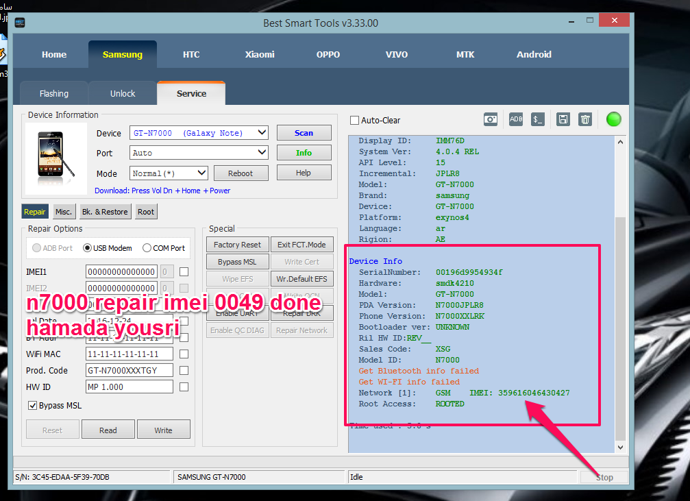Click the Bypass MSL special button
The height and width of the screenshot is (501, 690).
(x=237, y=262)
